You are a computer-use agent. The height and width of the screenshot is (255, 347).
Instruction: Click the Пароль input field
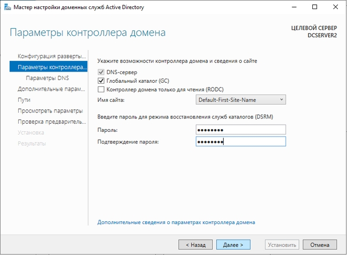click(241, 130)
